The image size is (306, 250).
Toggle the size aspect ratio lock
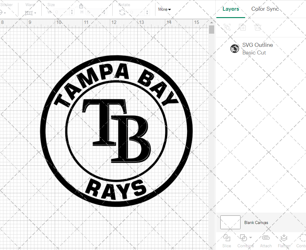click(x=81, y=6)
